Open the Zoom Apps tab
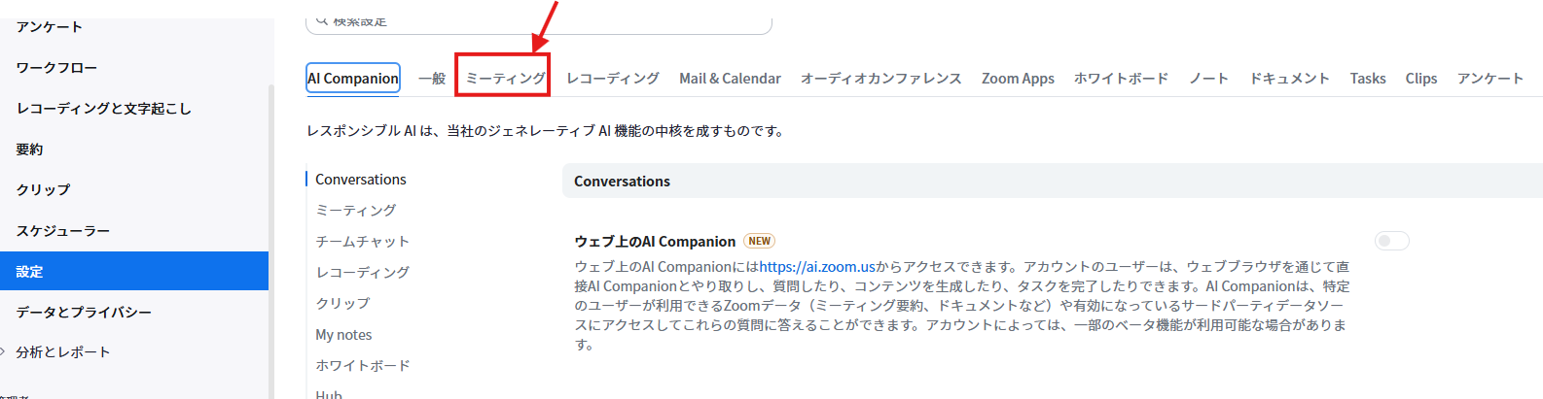Viewport: 1543px width, 399px height. click(1018, 79)
